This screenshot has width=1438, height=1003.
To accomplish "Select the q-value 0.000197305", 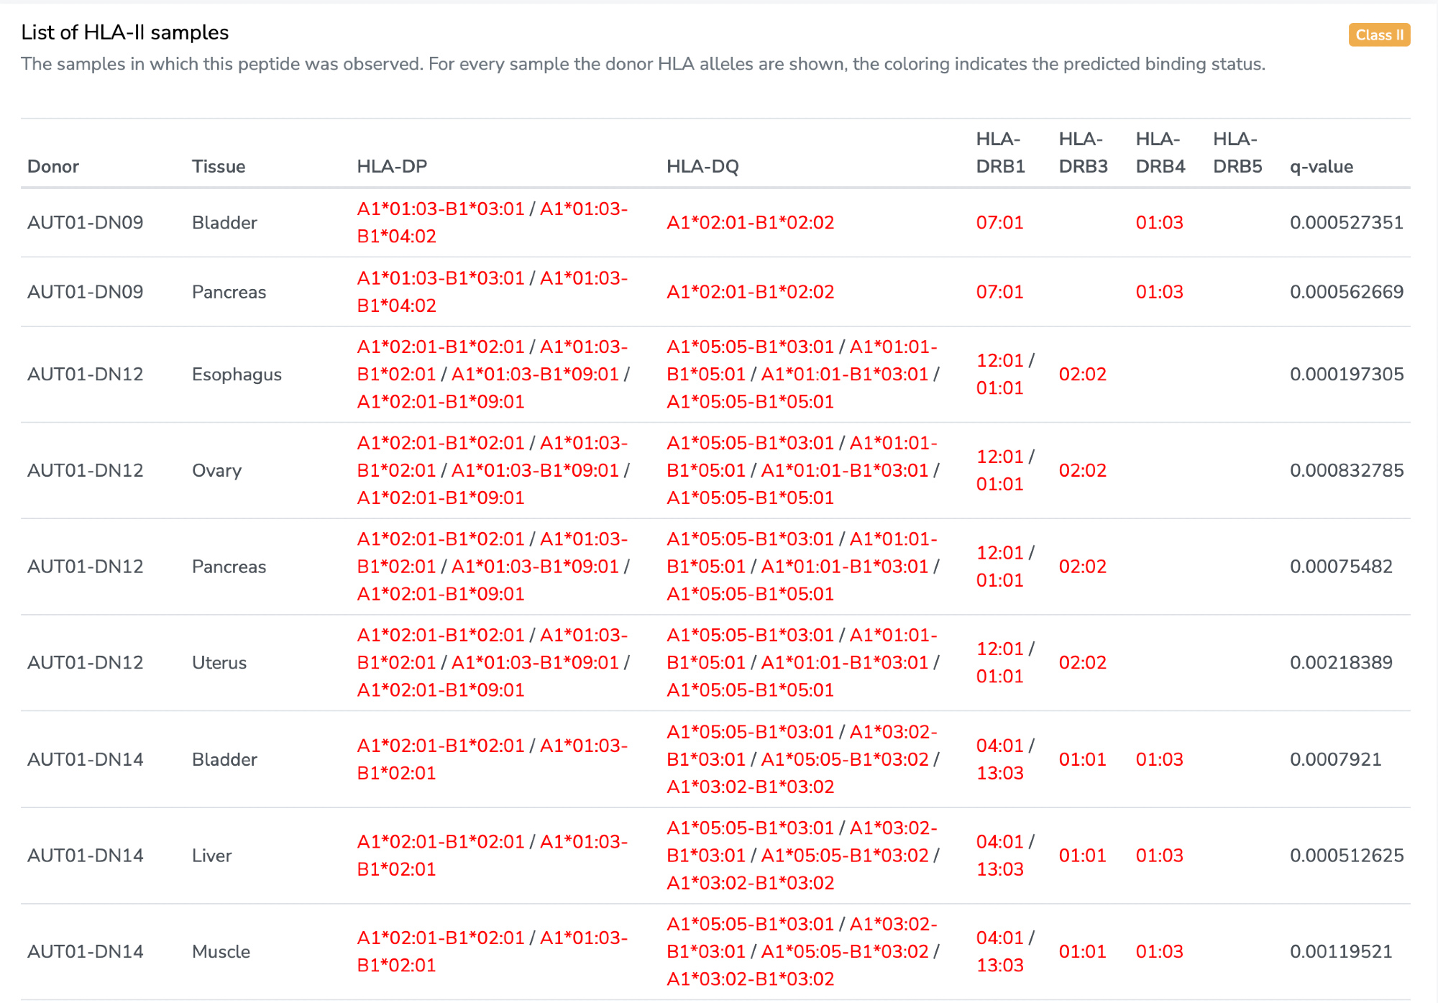I will click(x=1346, y=374).
